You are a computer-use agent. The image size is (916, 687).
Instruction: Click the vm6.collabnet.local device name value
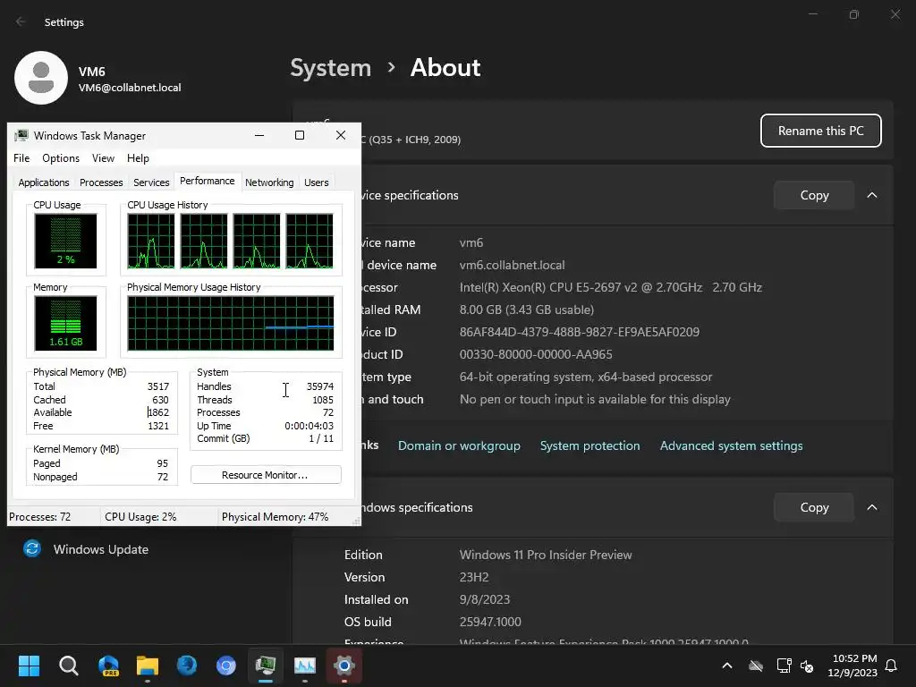click(512, 265)
